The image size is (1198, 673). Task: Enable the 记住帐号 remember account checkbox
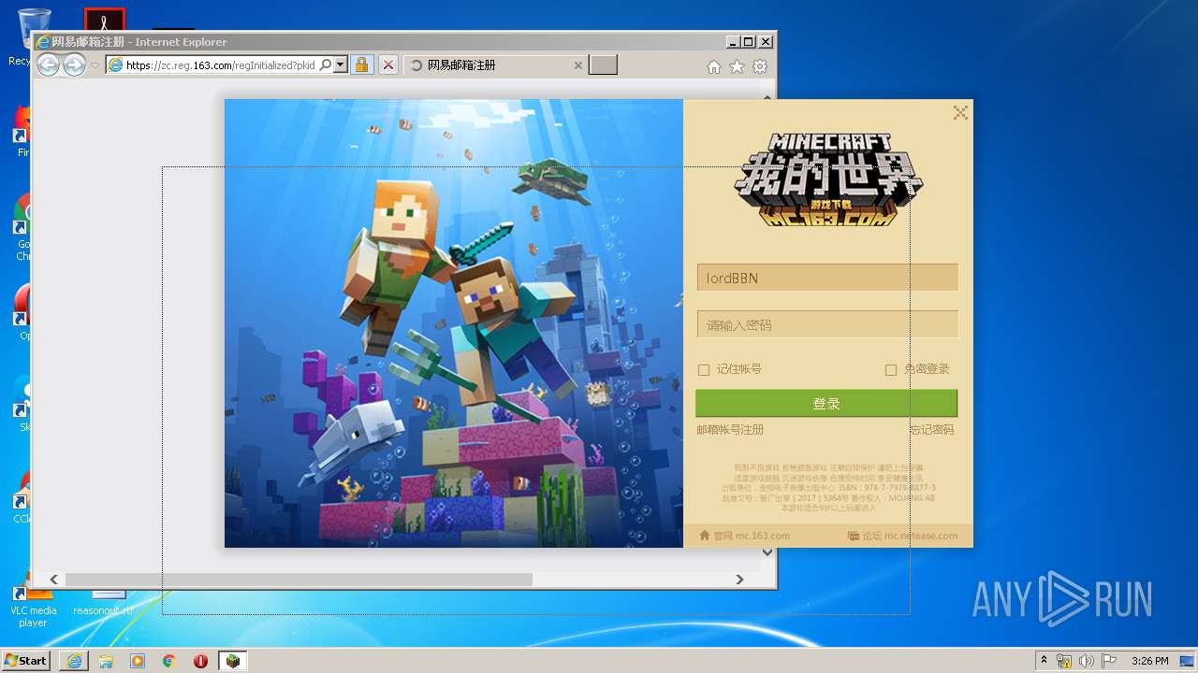point(704,370)
